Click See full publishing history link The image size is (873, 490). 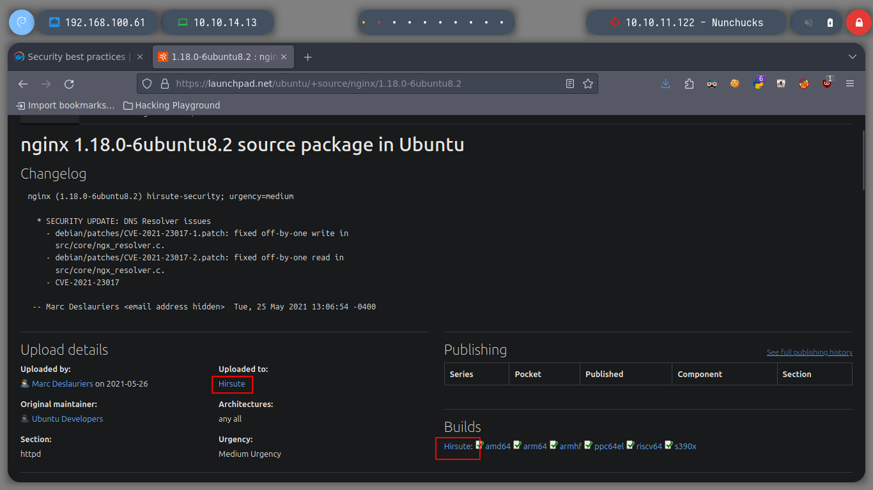tap(810, 352)
